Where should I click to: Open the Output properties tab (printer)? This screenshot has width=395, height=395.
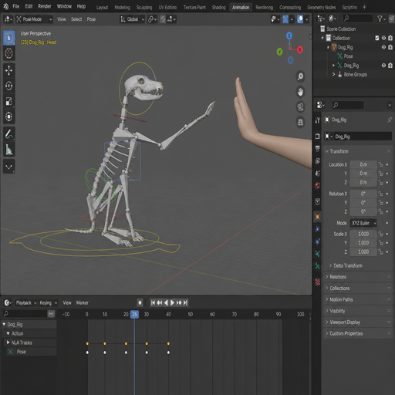318,148
